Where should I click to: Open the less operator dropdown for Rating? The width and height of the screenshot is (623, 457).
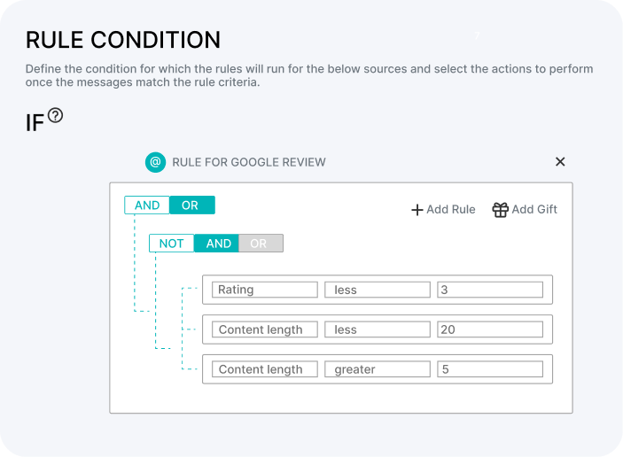pyautogui.click(x=378, y=290)
